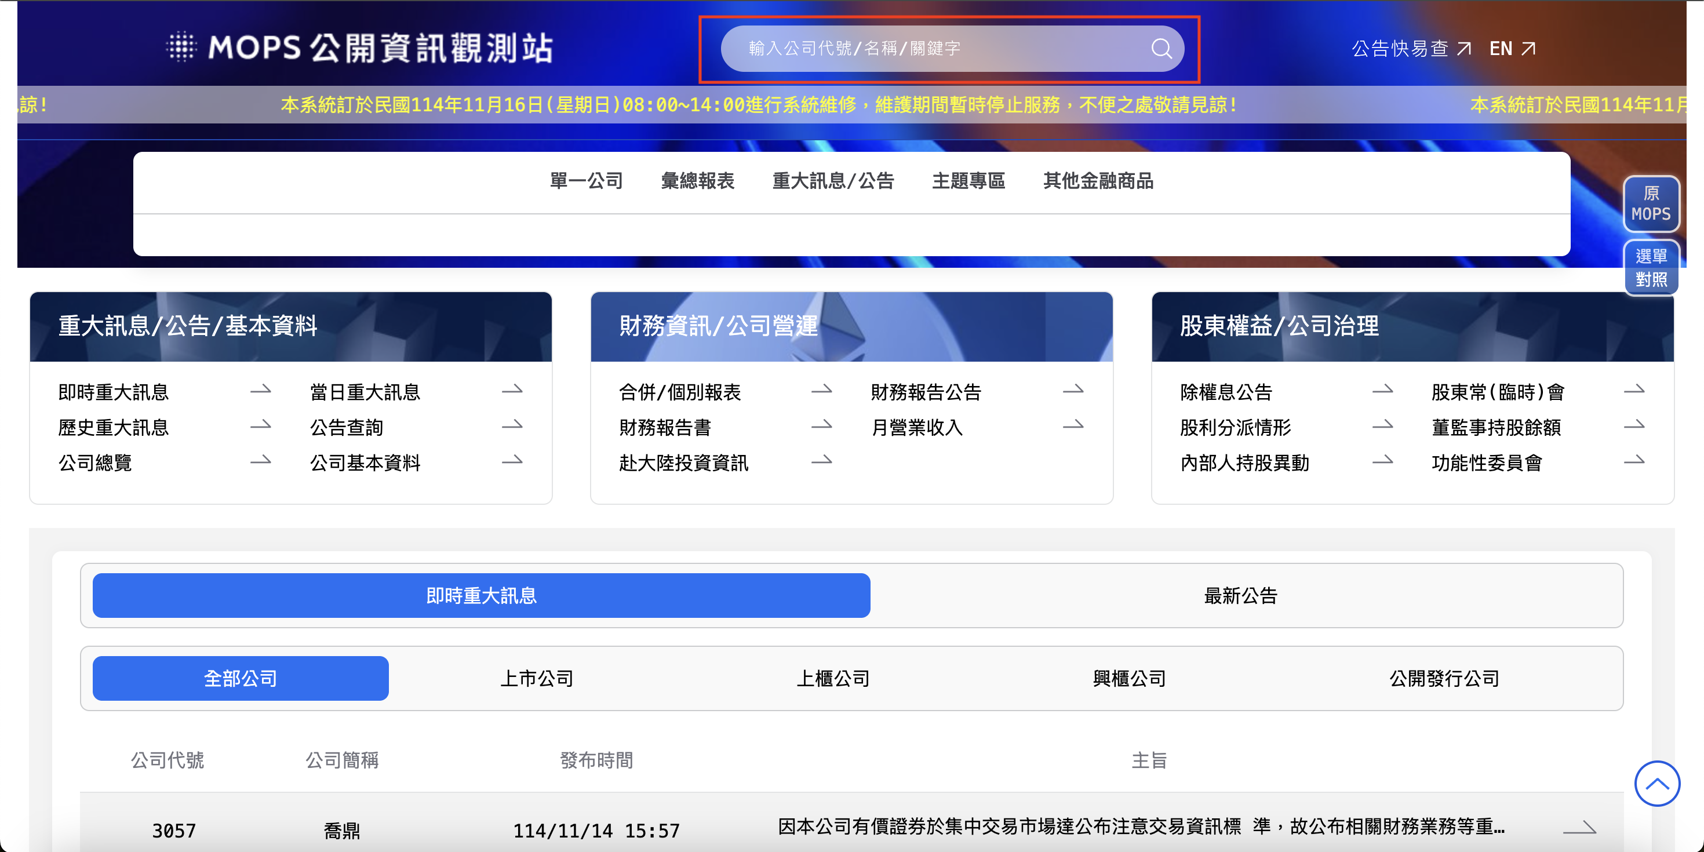Select the 興櫃公司 filter

pos(1129,678)
